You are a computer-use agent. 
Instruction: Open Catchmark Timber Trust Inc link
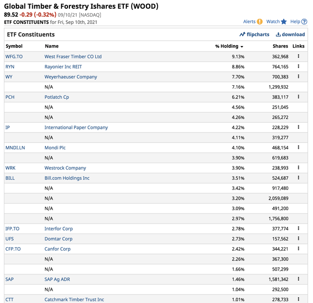tap(74, 300)
